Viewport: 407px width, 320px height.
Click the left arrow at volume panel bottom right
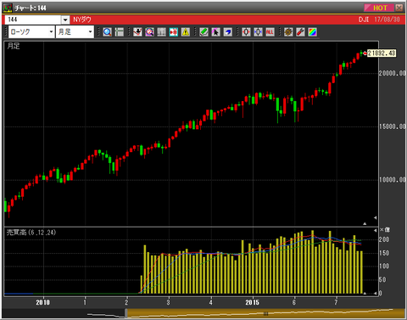375,294
